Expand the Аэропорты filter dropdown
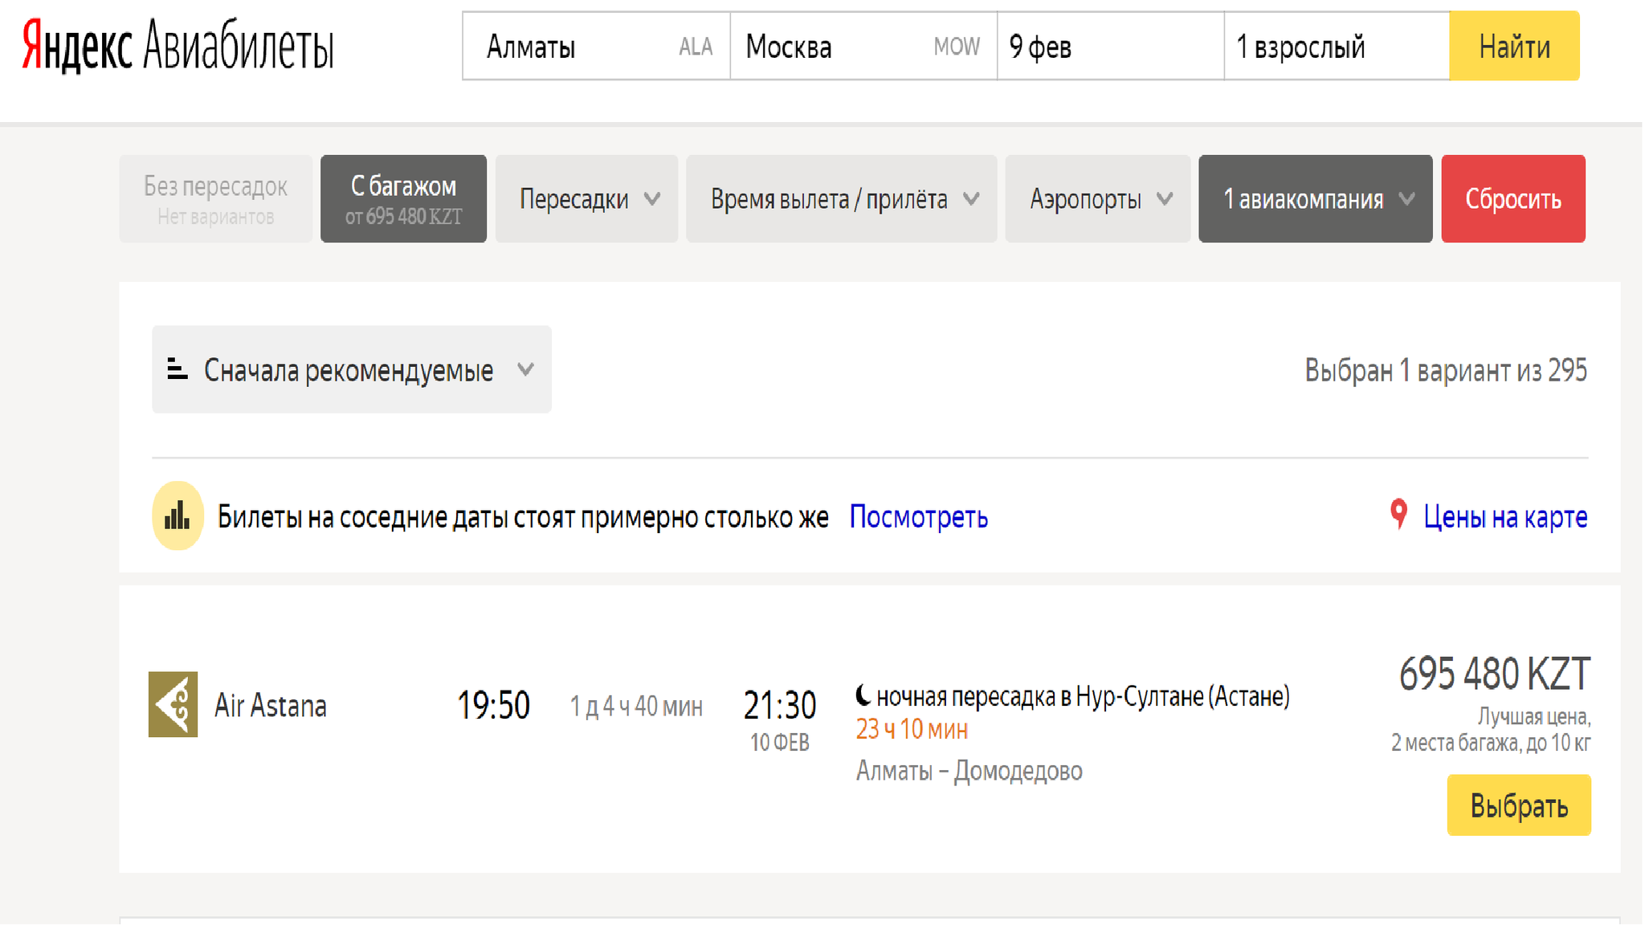The width and height of the screenshot is (1645, 925). (1097, 199)
